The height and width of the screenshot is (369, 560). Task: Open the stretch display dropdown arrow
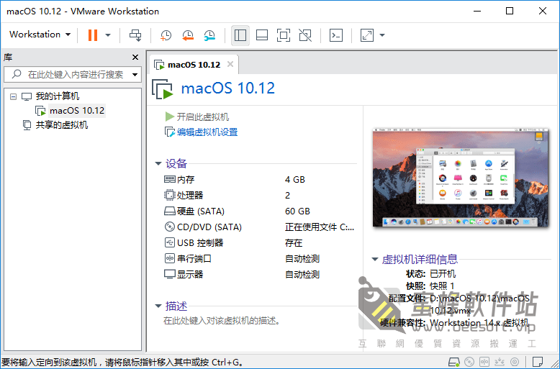[382, 35]
